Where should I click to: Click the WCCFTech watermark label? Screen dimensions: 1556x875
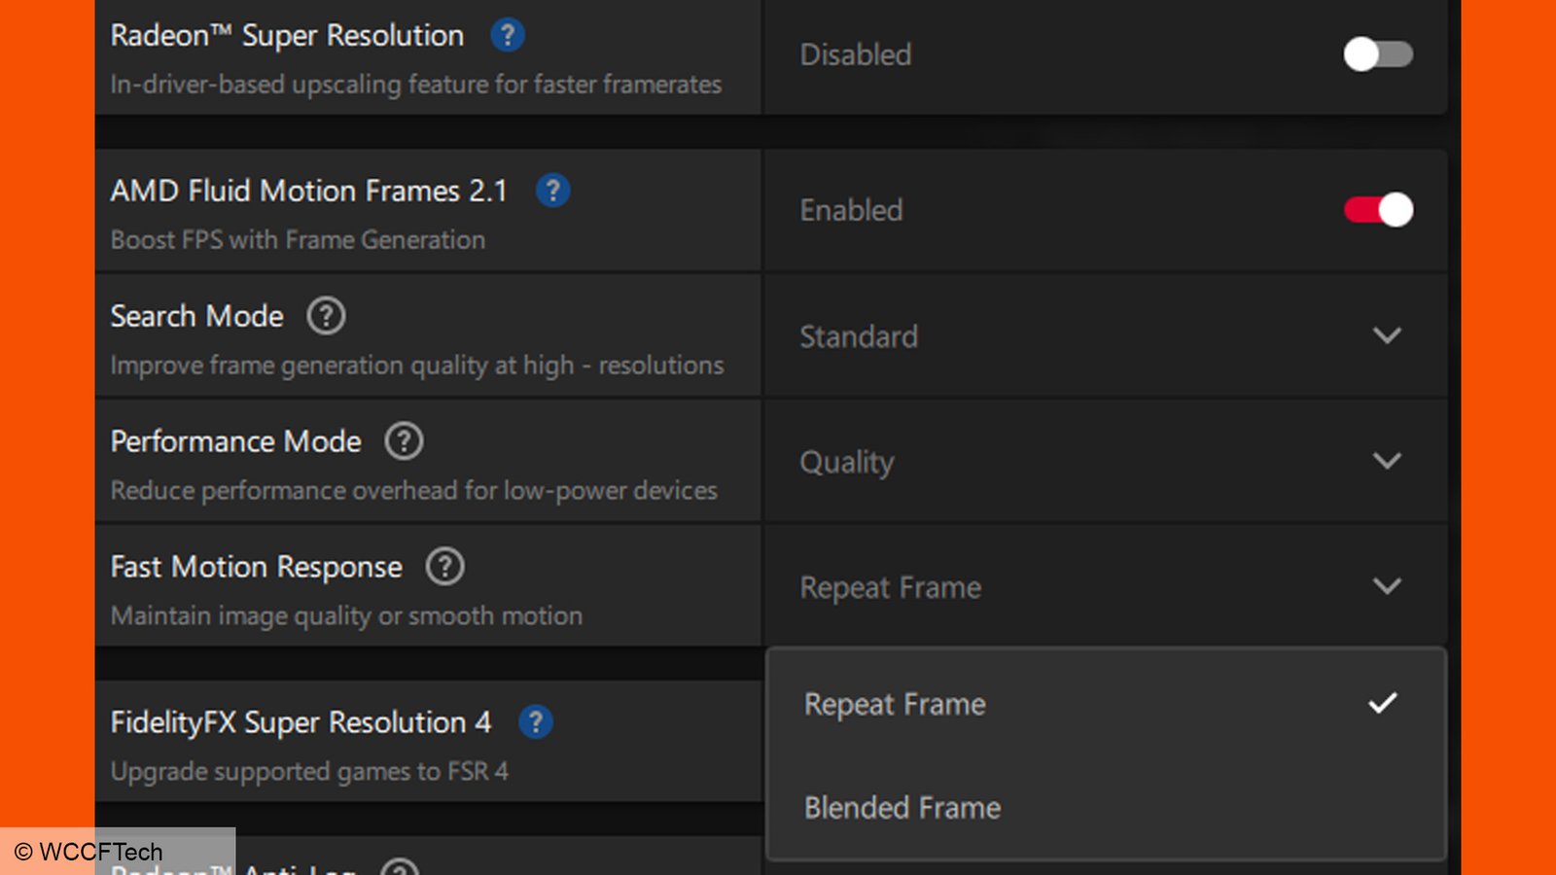[x=88, y=852]
